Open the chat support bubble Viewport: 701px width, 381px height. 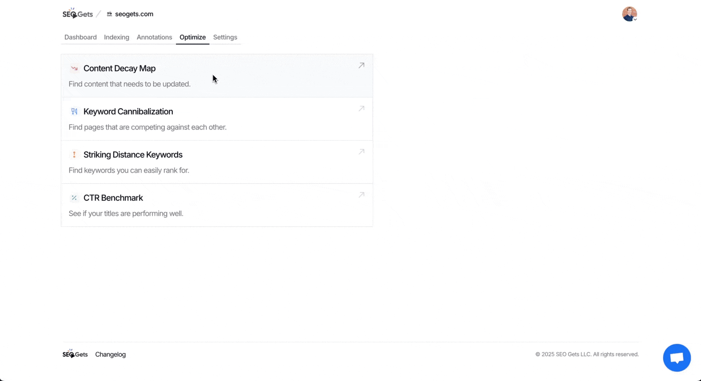[677, 358]
